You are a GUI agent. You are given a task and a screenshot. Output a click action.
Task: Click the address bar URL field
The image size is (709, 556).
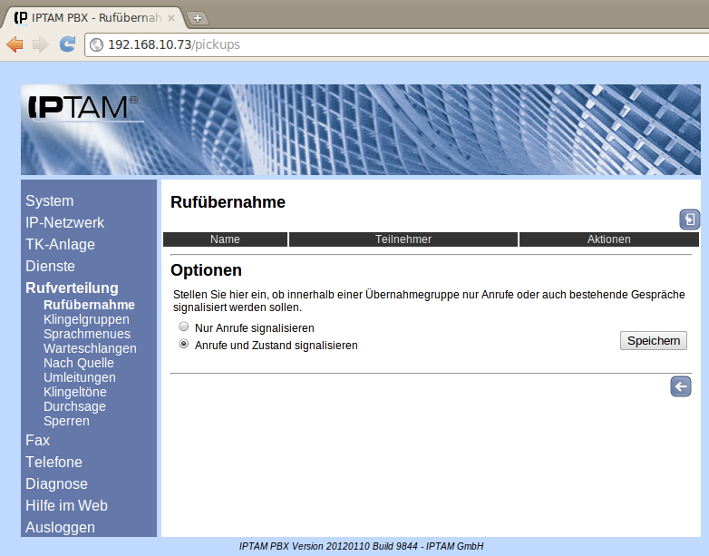[363, 44]
